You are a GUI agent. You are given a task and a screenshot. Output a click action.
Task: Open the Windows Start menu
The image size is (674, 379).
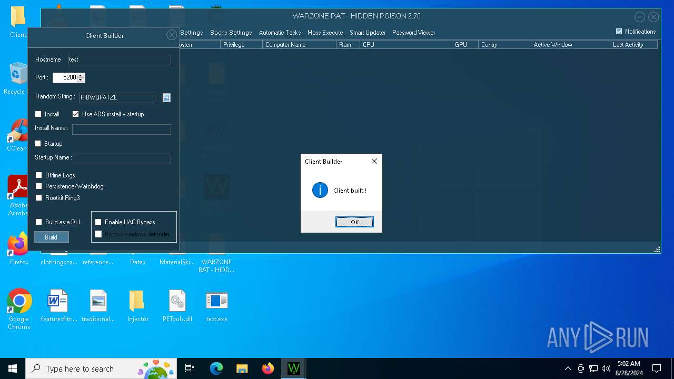click(13, 368)
